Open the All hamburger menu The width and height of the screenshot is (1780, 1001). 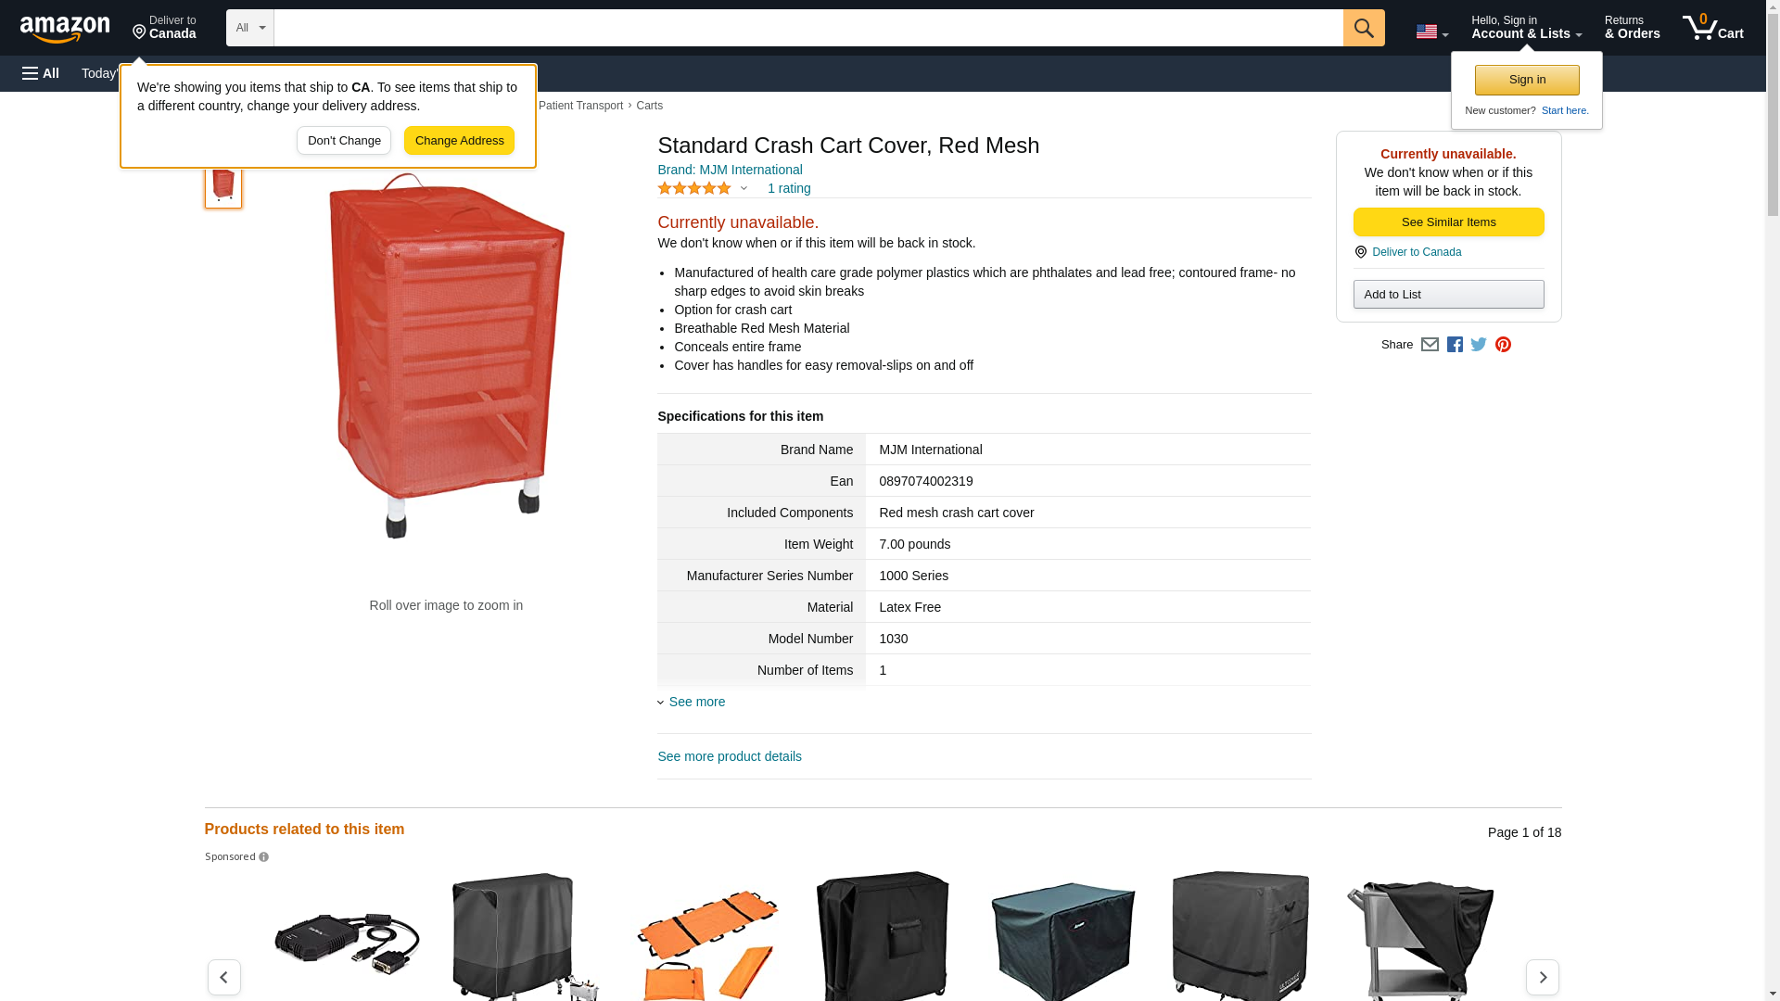[41, 73]
